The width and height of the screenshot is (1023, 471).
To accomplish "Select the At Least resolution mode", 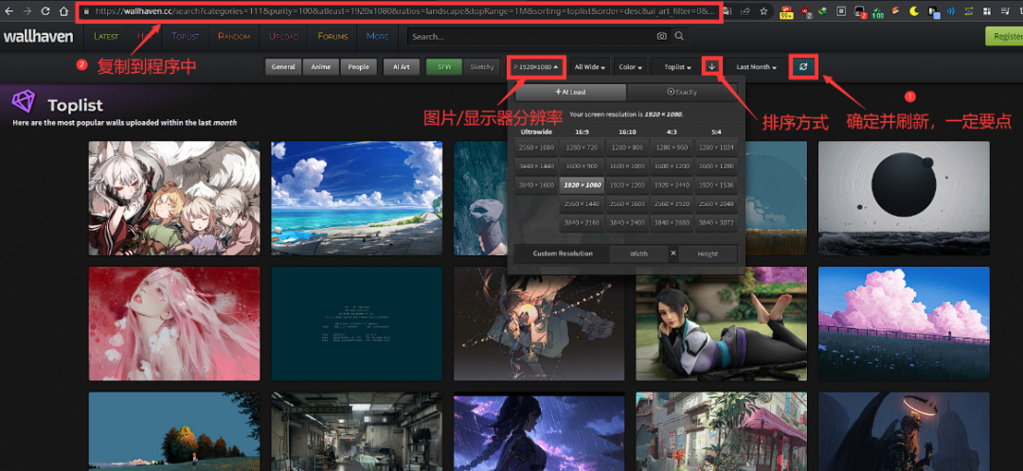I will [x=570, y=92].
